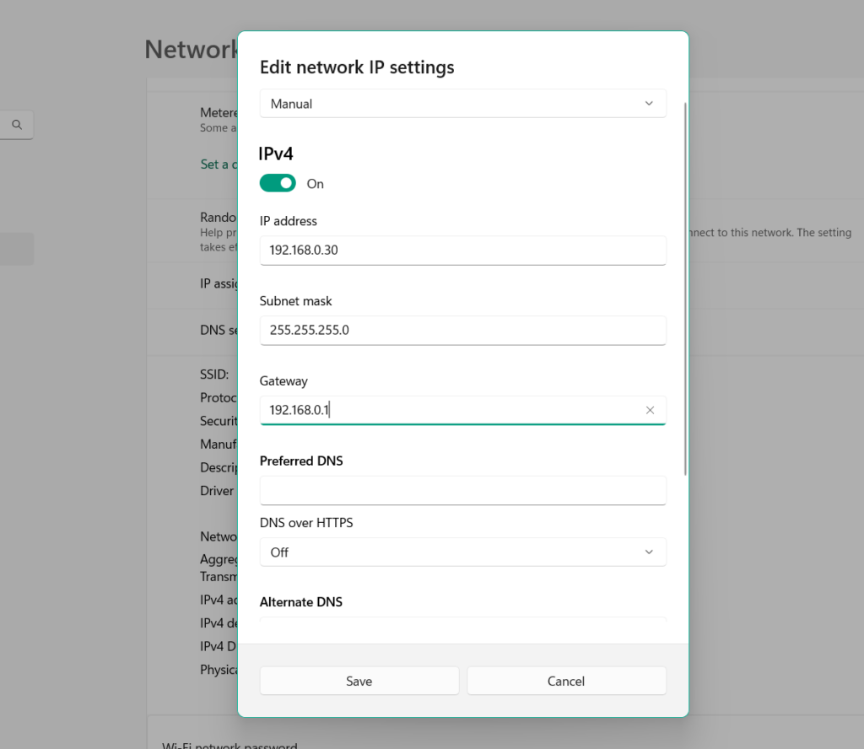The width and height of the screenshot is (864, 749).
Task: Save the network IP settings
Action: [359, 682]
